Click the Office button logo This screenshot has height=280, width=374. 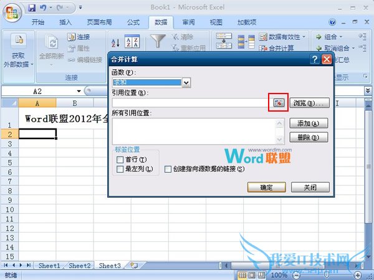pyautogui.click(x=12, y=12)
